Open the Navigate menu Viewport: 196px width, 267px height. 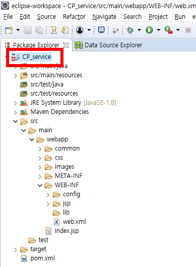click(105, 17)
